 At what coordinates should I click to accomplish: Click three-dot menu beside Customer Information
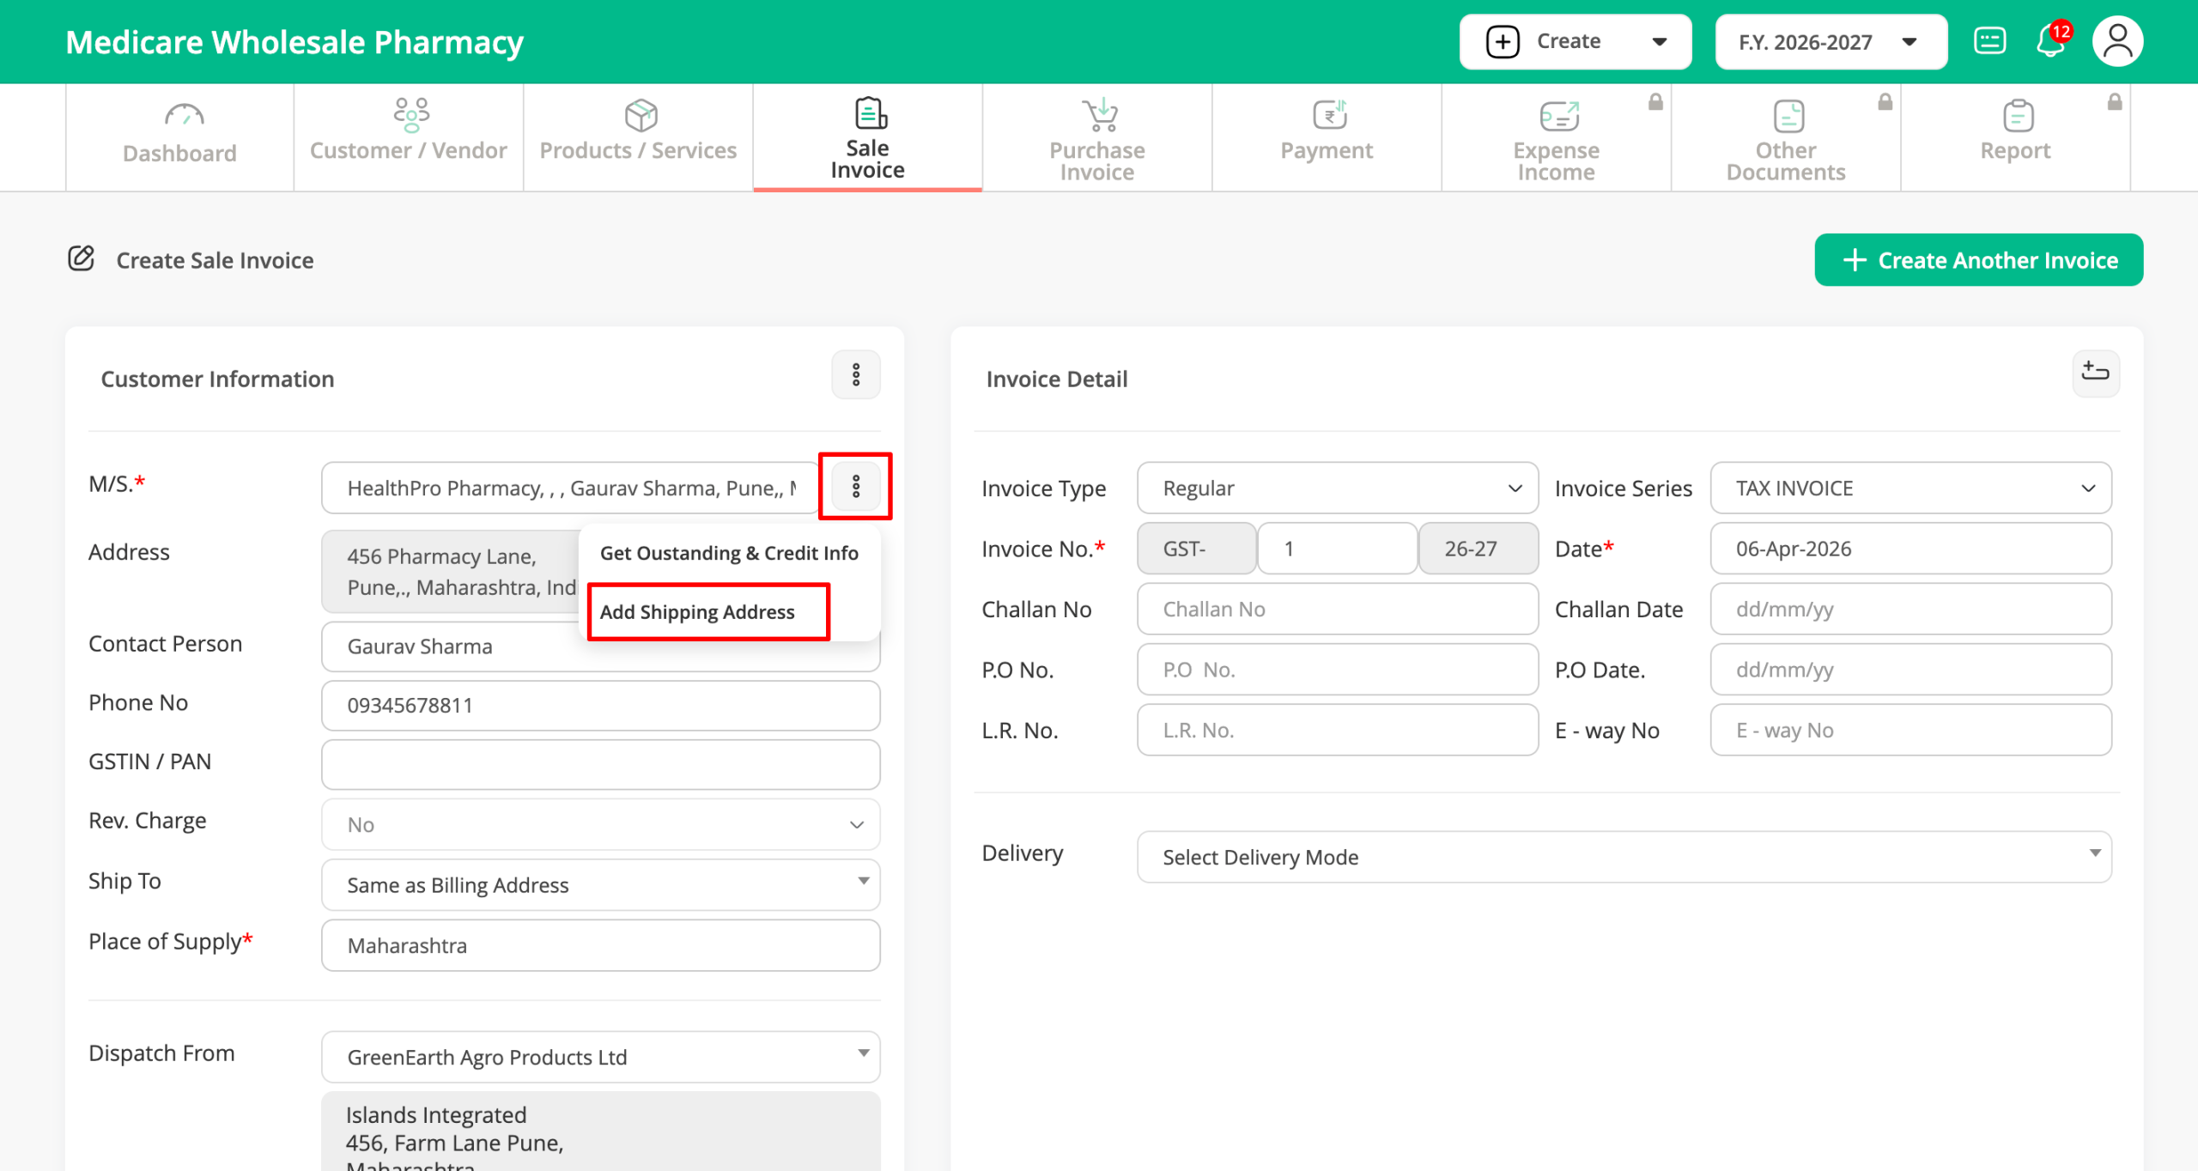coord(855,374)
